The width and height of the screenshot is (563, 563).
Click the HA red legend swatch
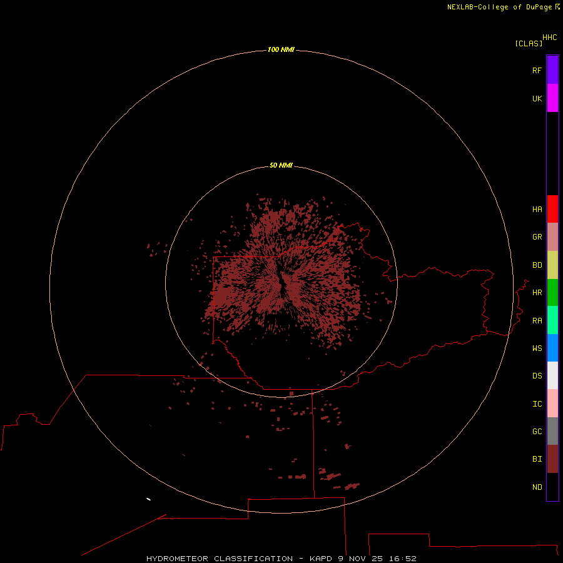[x=552, y=209]
